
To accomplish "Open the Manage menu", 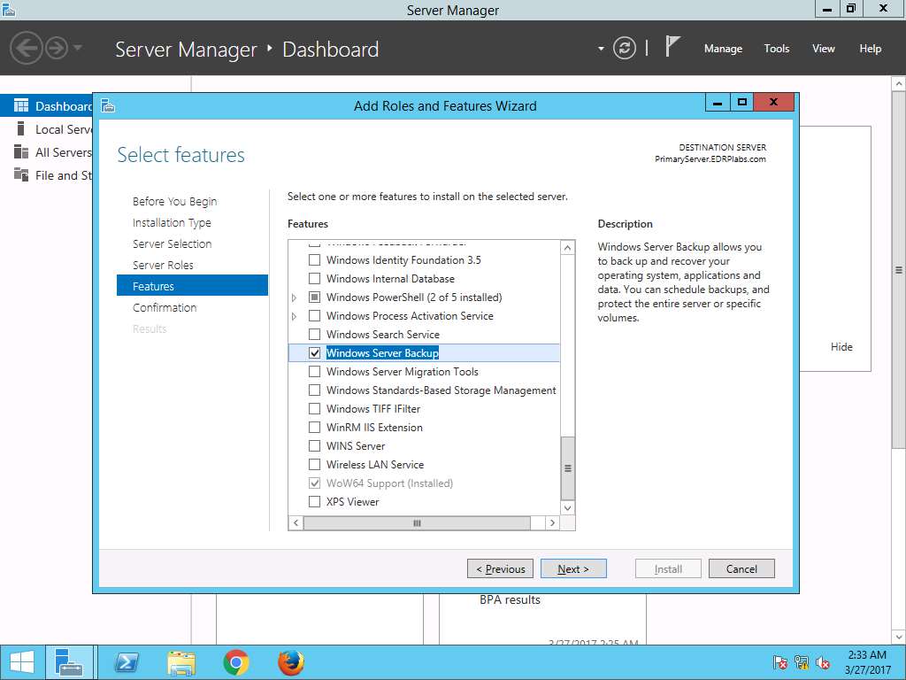I will click(723, 49).
